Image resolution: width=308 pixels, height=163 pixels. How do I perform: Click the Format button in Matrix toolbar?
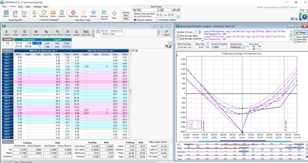tap(36, 33)
